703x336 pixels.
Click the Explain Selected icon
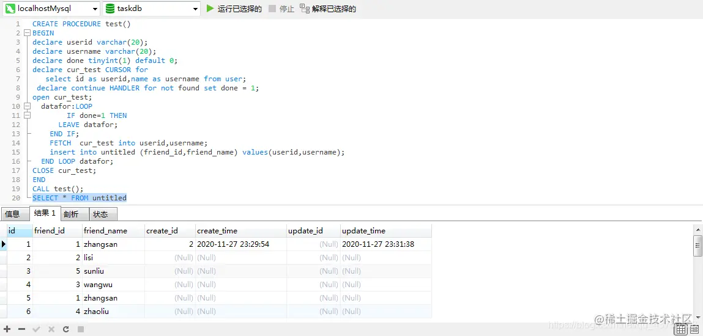[x=305, y=9]
